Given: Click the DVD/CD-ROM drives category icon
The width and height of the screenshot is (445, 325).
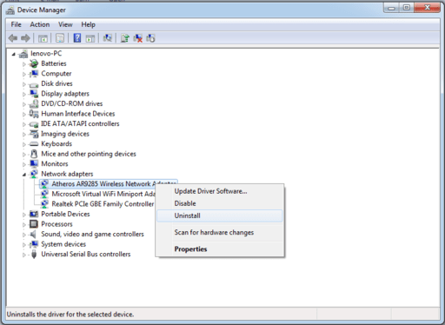Looking at the screenshot, I should coord(34,103).
